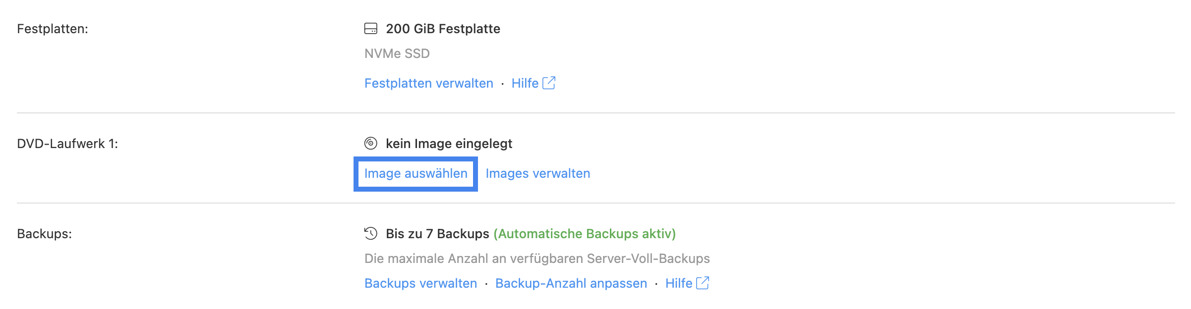Click the hard disk drive icon
The width and height of the screenshot is (1191, 309).
point(370,29)
